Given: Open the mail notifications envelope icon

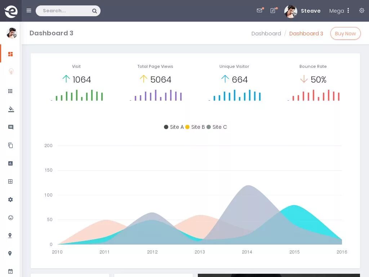Looking at the screenshot, I should 259,10.
